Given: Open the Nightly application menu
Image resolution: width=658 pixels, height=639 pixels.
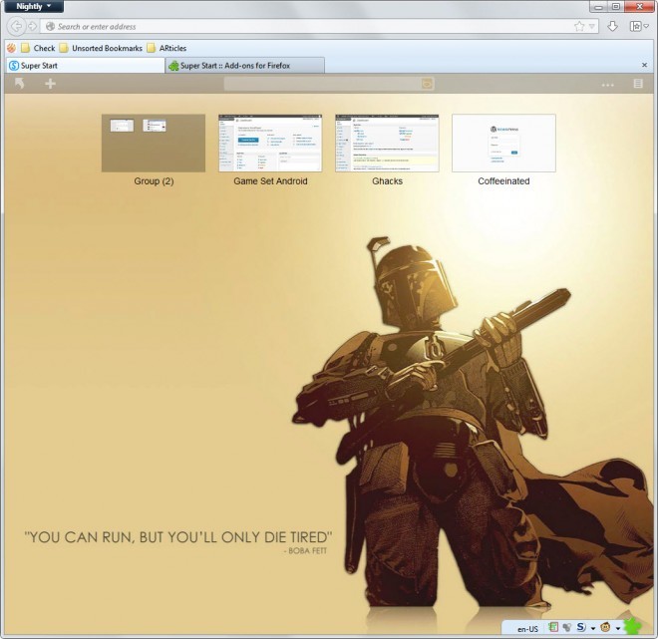Looking at the screenshot, I should tap(34, 6).
